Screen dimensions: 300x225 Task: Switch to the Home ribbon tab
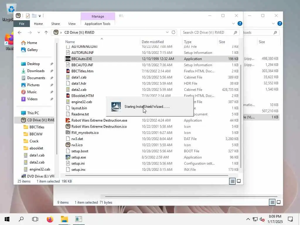click(38, 24)
